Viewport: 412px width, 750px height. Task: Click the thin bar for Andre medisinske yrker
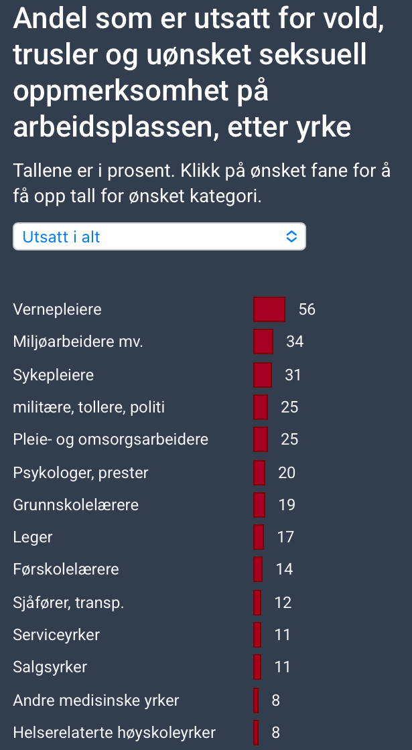click(256, 700)
